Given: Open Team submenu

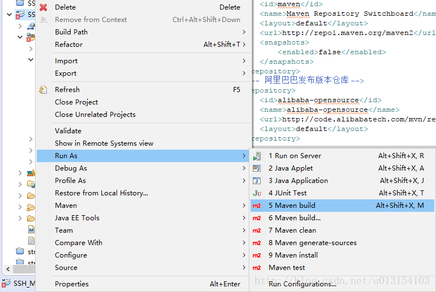Looking at the screenshot, I should (x=144, y=230).
